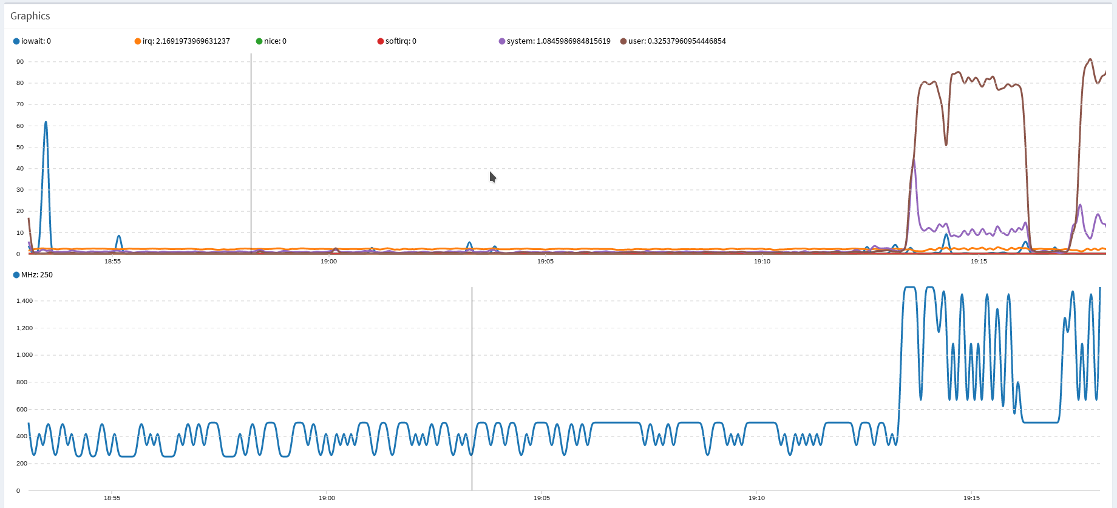Click the 1,400 y-axis label in MHz chart

click(x=24, y=301)
